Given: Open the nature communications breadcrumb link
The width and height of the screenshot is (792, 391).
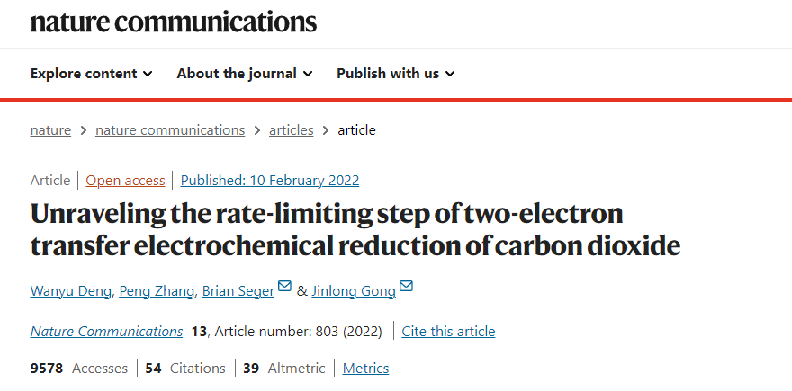Looking at the screenshot, I should 170,130.
